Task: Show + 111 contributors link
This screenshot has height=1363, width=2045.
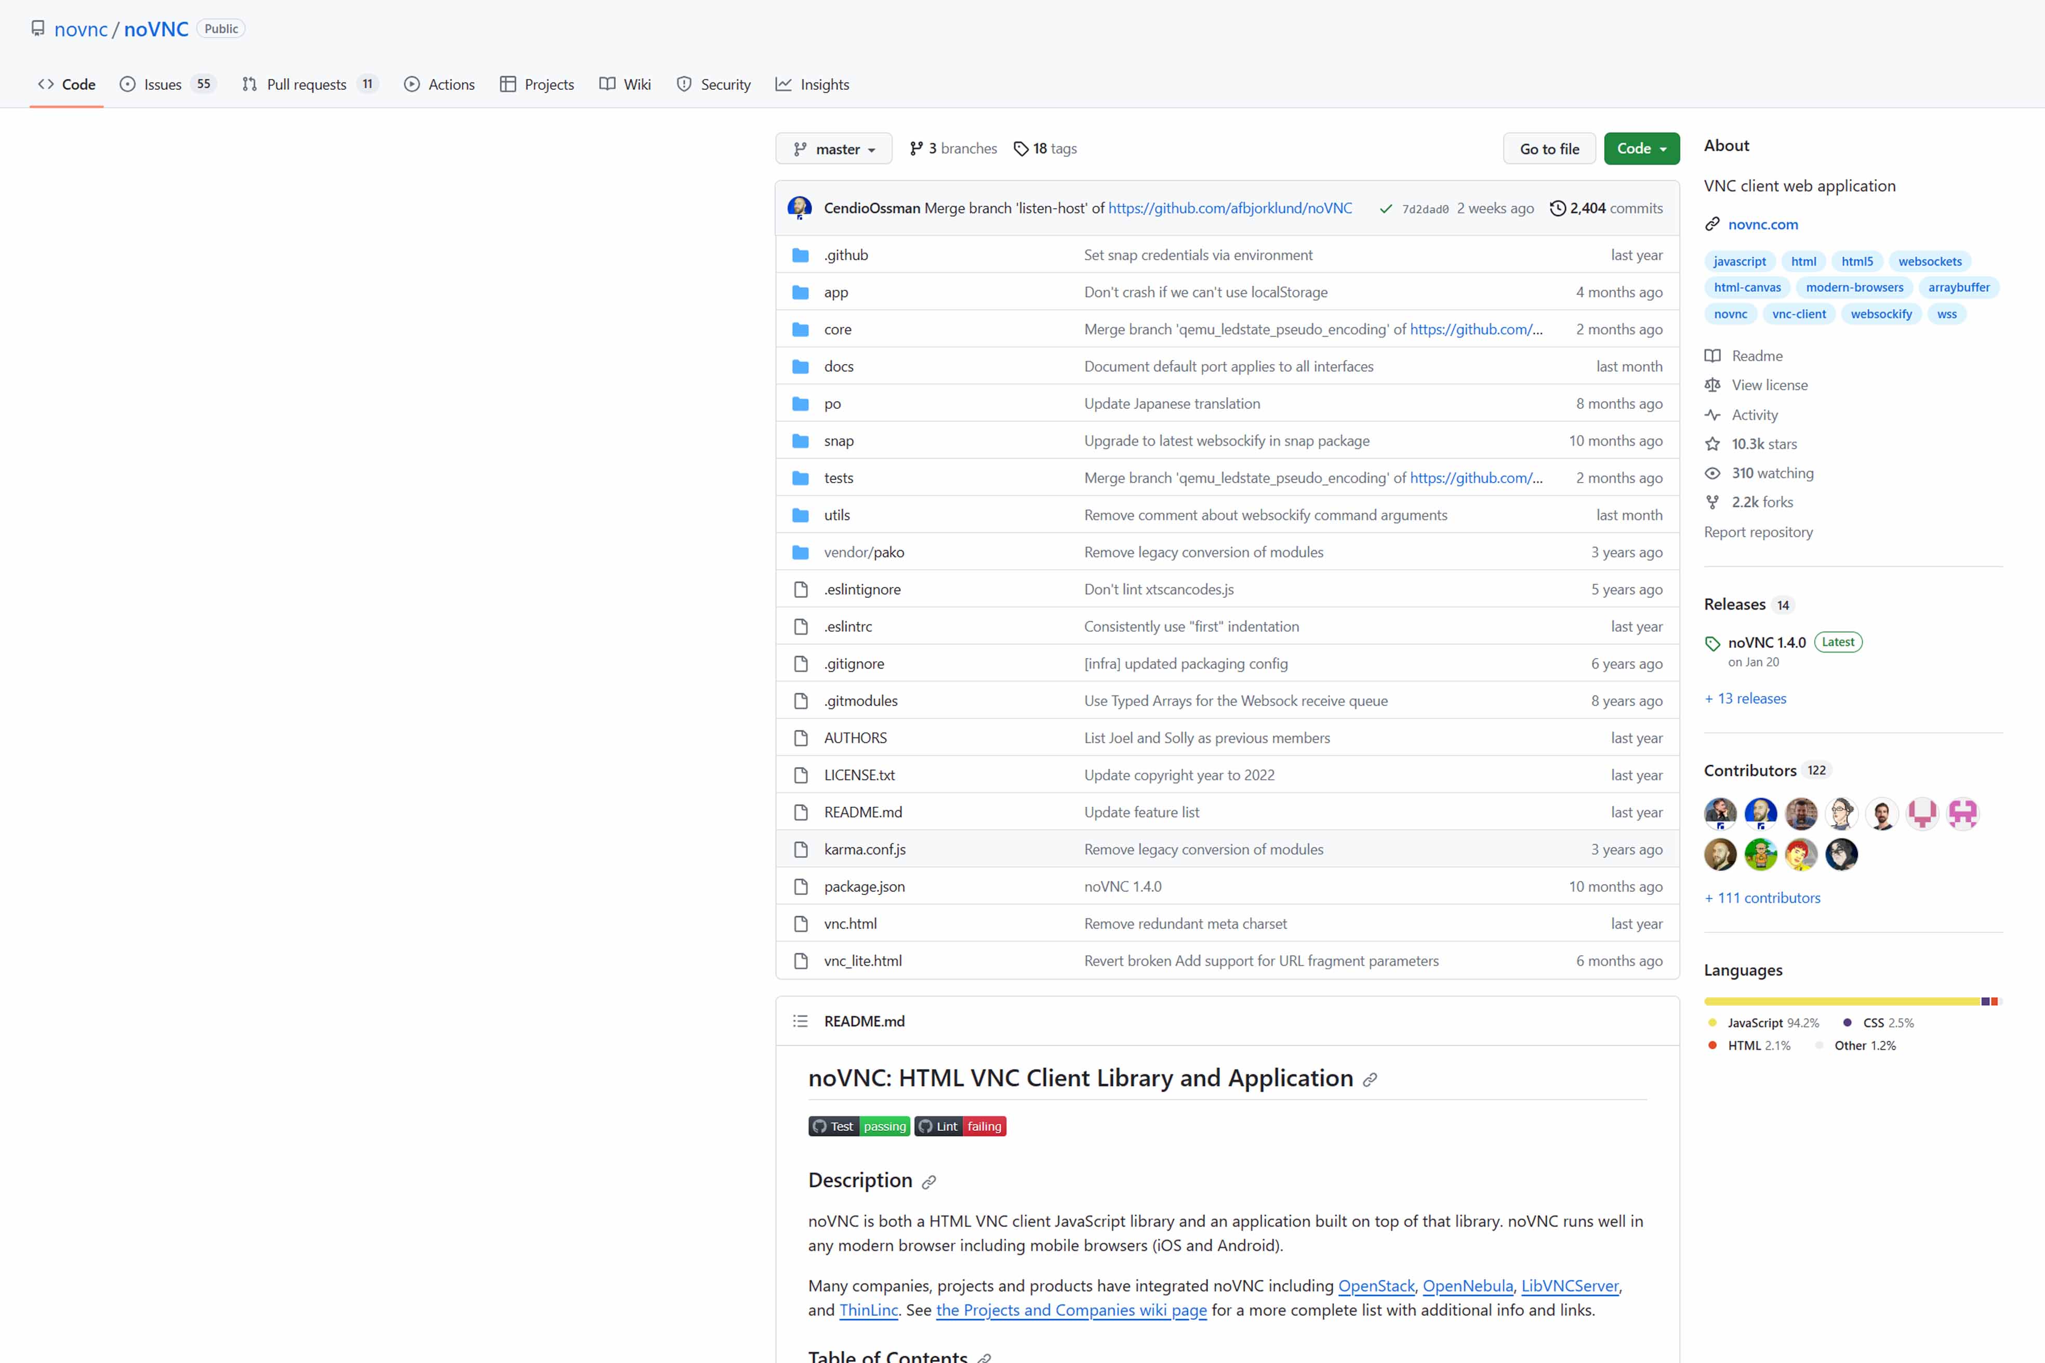Action: [x=1761, y=897]
